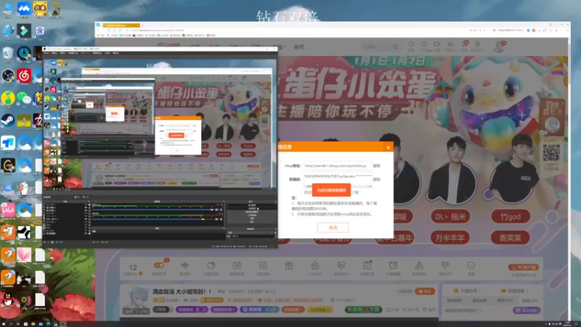Expand 主播投稿 chevron in right panel
The height and width of the screenshot is (327, 581).
coord(479,290)
